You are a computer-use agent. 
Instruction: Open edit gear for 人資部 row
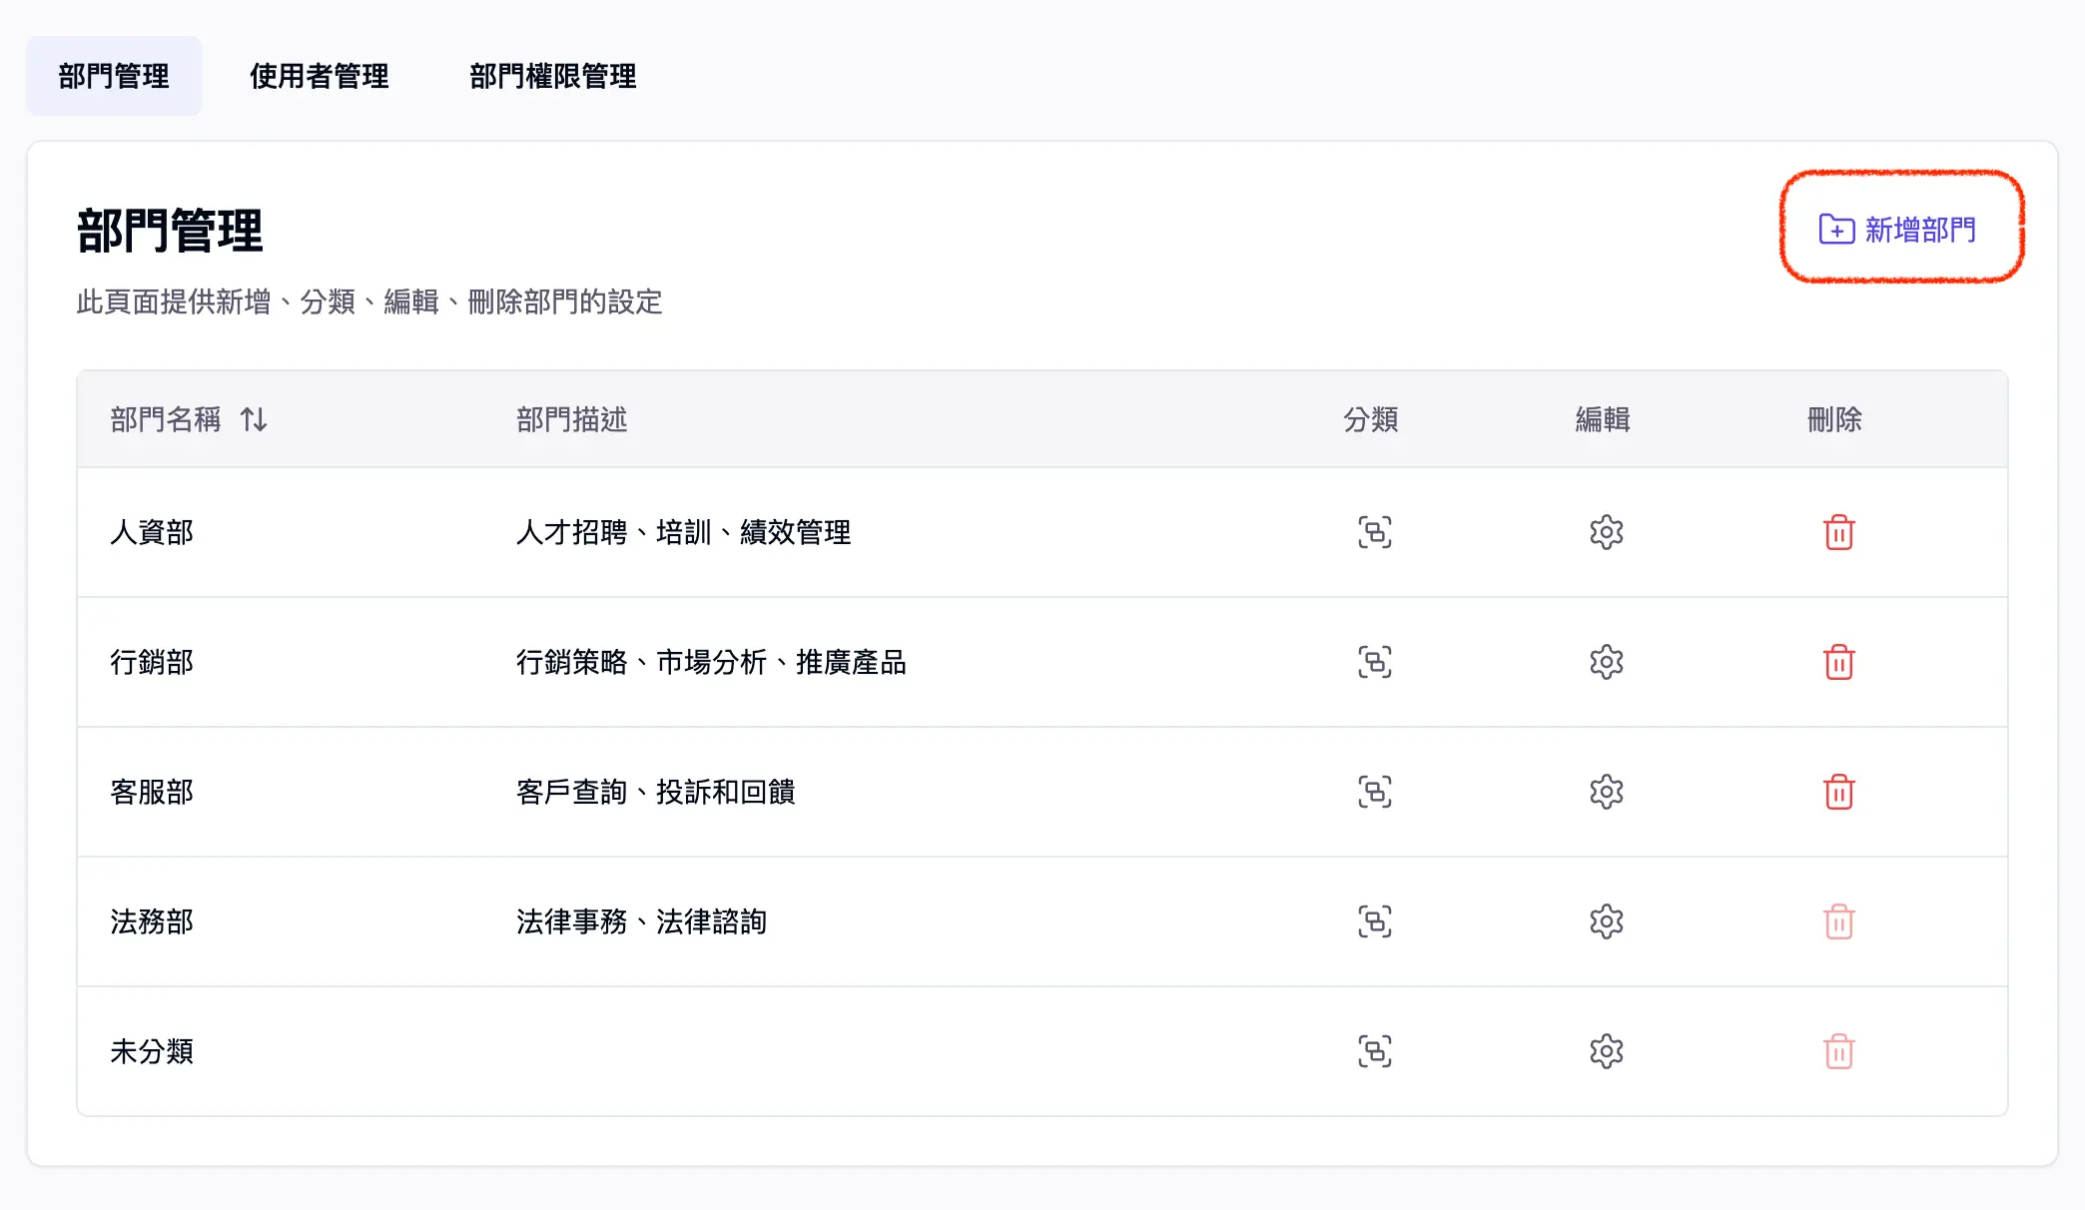1606,532
